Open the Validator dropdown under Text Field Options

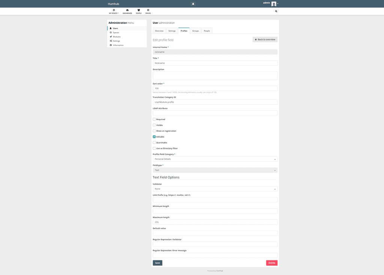click(214, 189)
